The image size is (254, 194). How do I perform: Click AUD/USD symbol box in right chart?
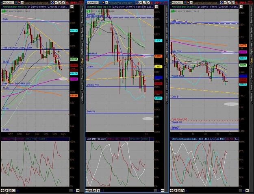coord(177,2)
